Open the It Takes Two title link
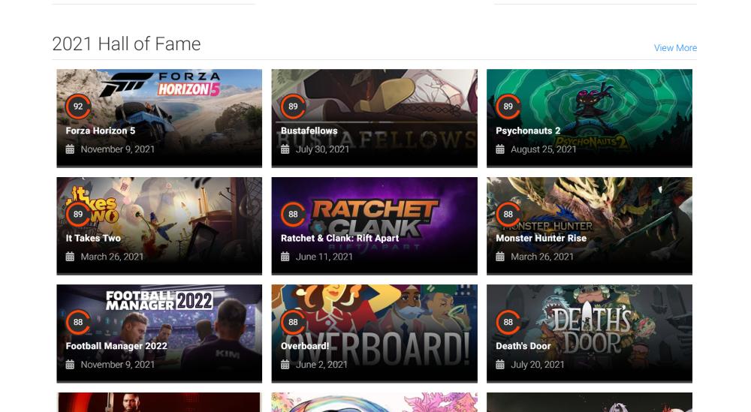This screenshot has width=751, height=412. point(93,239)
